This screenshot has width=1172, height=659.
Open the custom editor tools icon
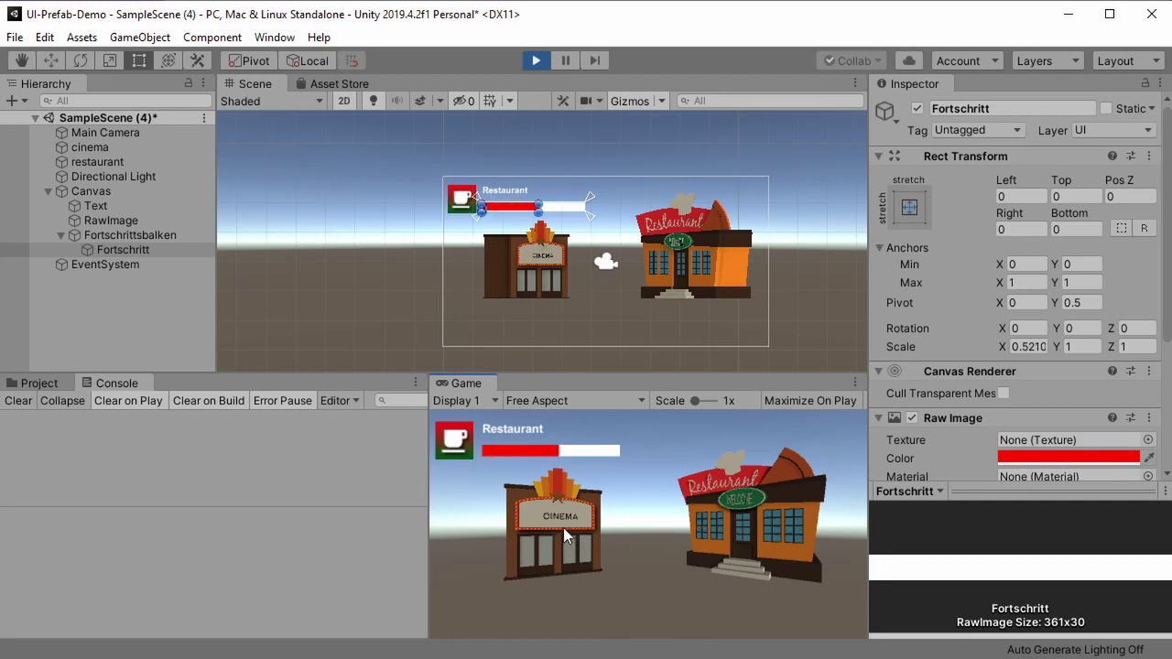pyautogui.click(x=198, y=60)
